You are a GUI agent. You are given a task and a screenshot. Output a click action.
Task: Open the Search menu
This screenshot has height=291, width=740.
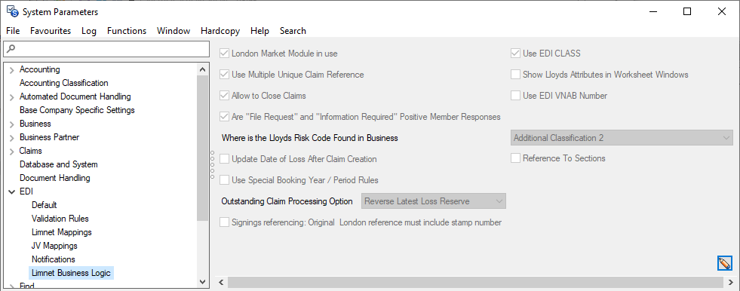click(x=293, y=31)
